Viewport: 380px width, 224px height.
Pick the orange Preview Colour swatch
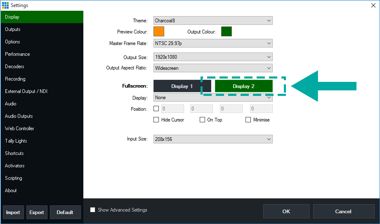(x=159, y=31)
